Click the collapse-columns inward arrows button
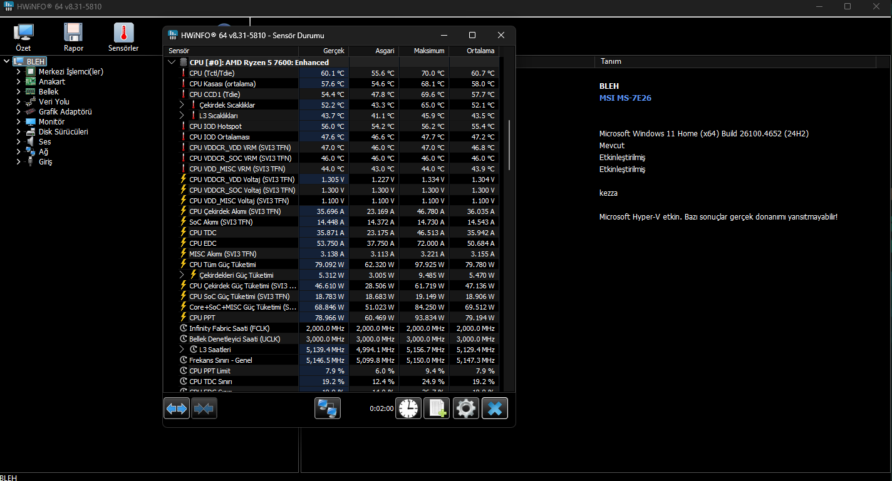Screen dimensions: 892x481 coord(204,408)
